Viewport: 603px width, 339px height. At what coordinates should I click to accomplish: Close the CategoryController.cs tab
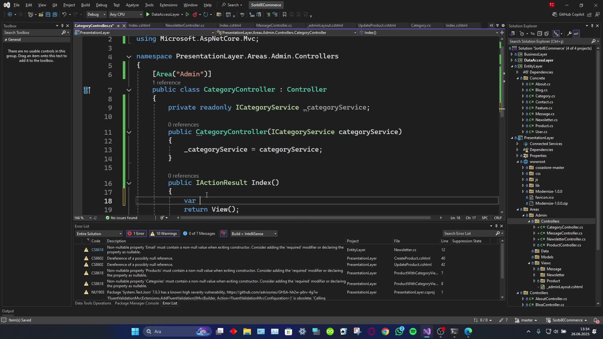[124, 26]
